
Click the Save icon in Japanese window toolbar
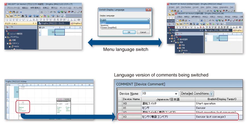tap(13, 12)
